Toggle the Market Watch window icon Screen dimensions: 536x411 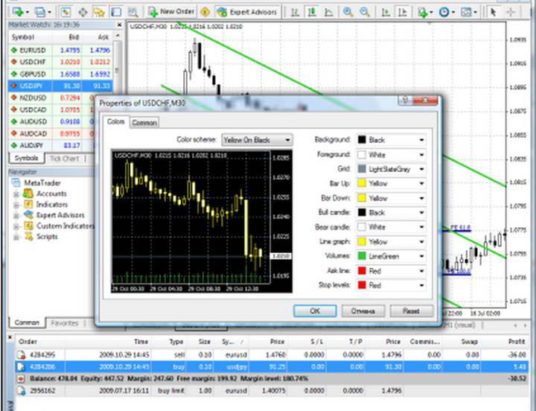(x=66, y=13)
